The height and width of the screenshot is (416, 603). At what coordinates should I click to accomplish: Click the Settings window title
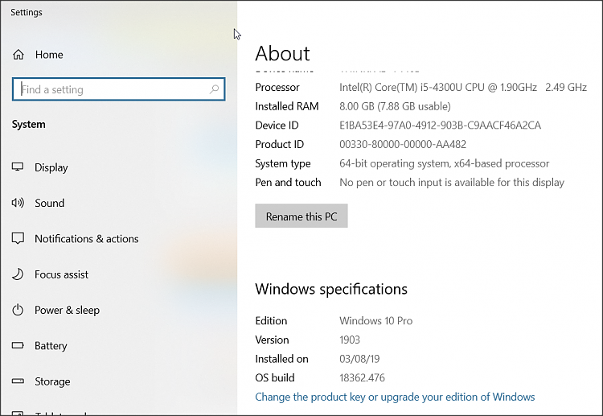point(27,12)
